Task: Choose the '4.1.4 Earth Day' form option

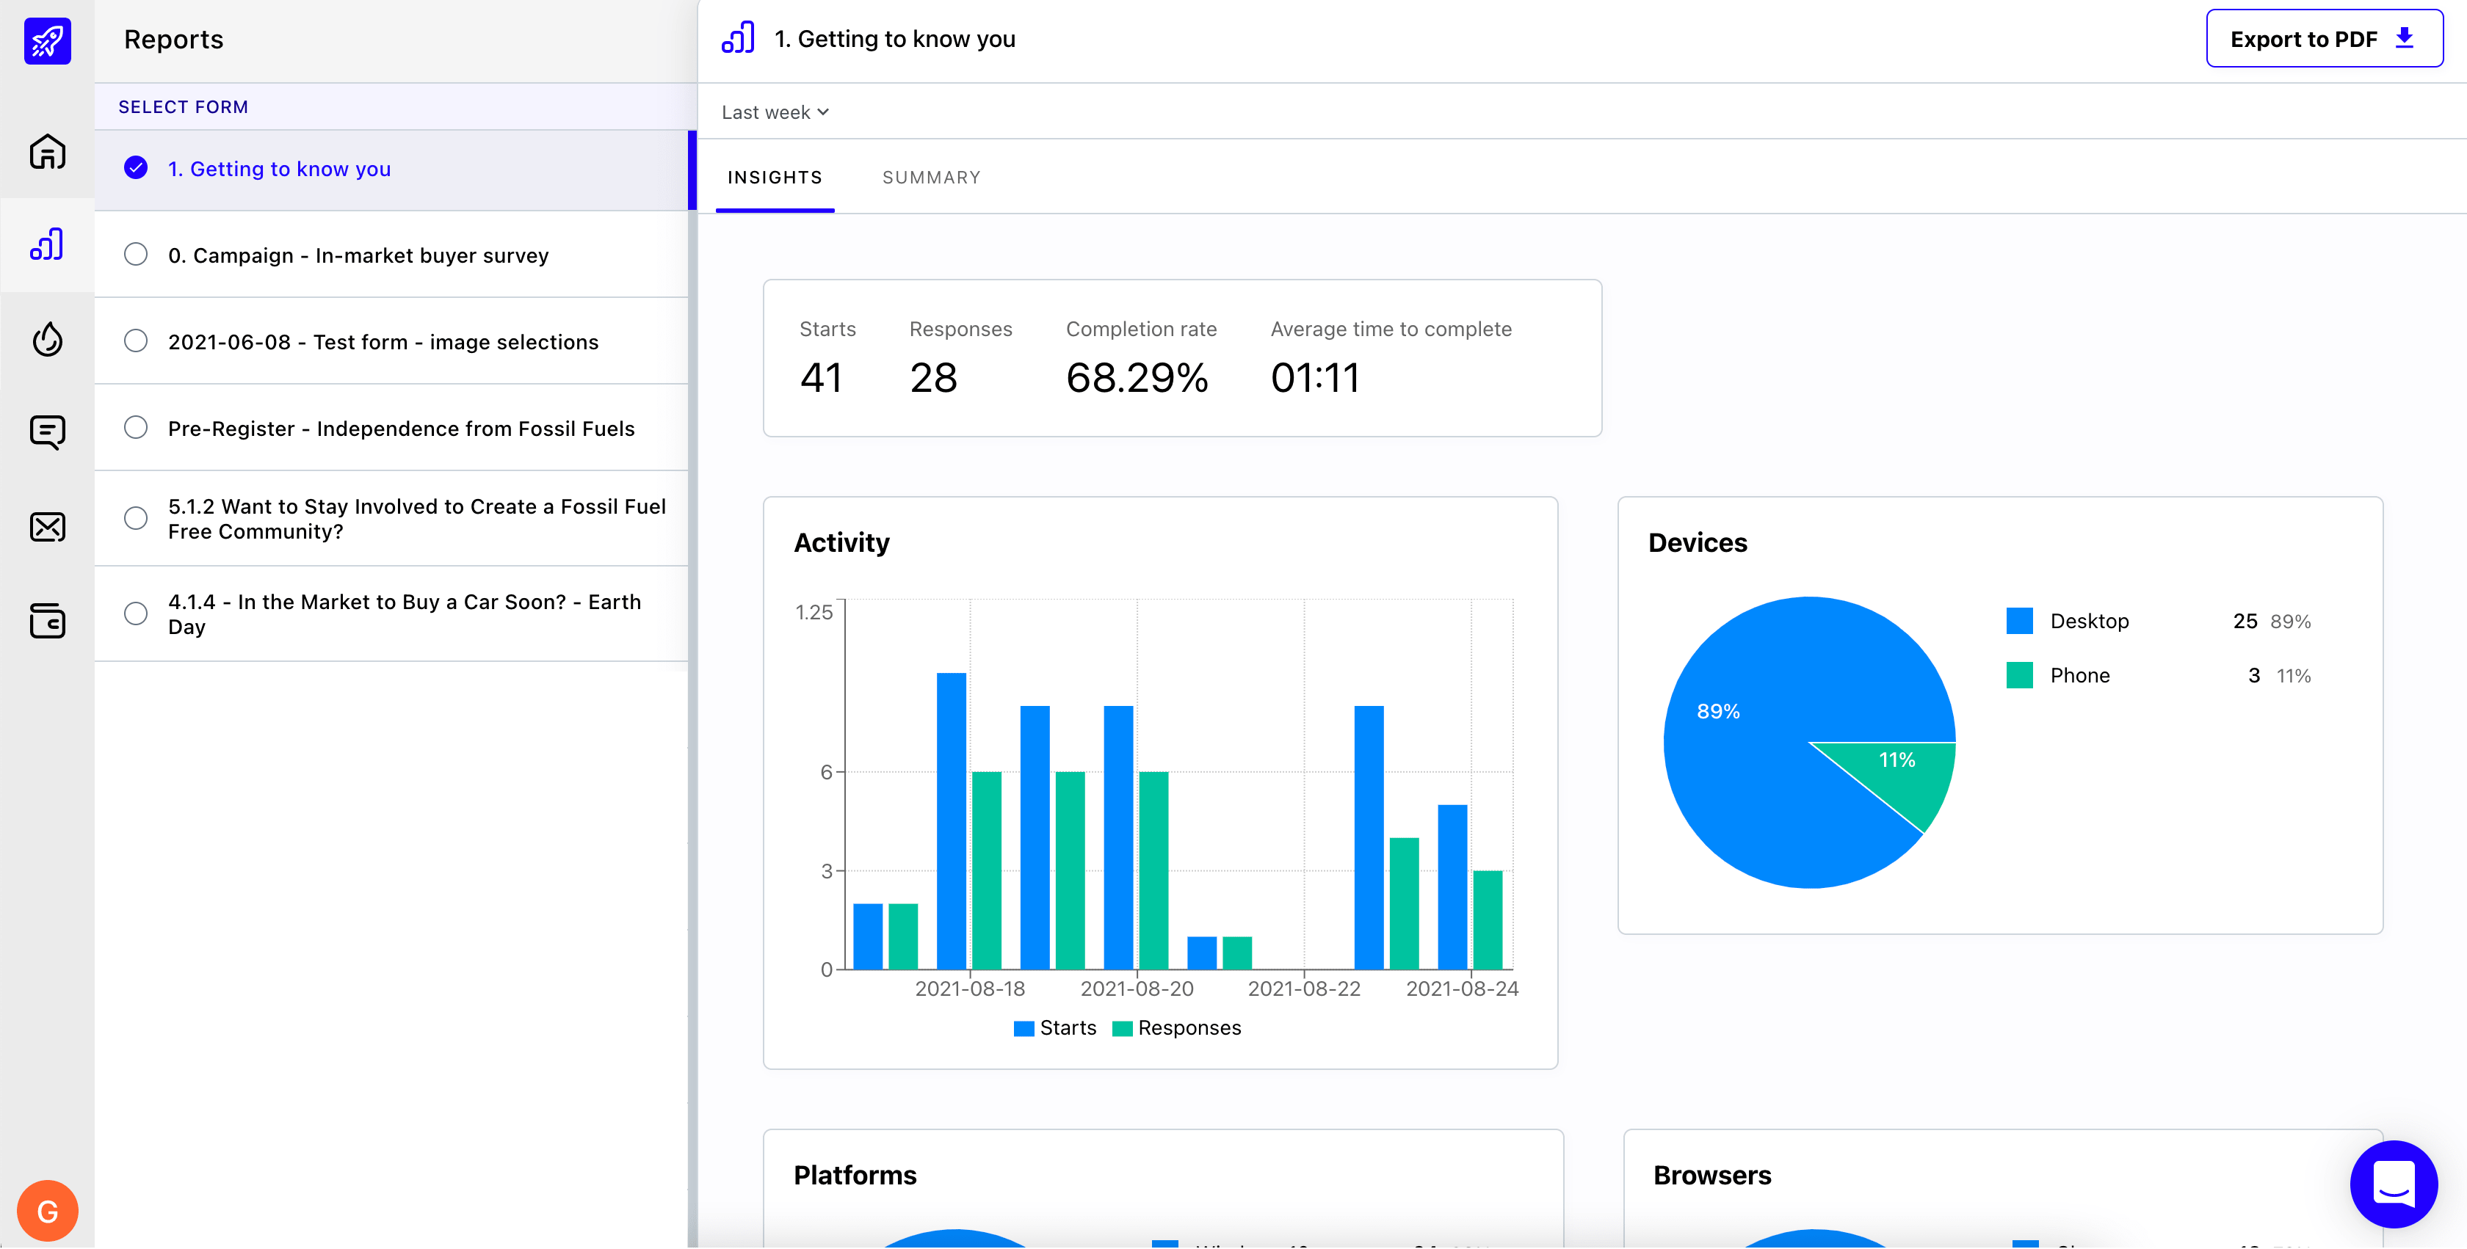Action: [x=135, y=613]
